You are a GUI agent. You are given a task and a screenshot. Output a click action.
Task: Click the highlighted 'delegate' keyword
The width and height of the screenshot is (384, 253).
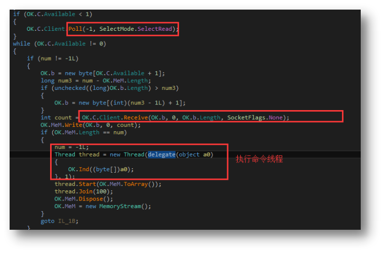point(161,155)
